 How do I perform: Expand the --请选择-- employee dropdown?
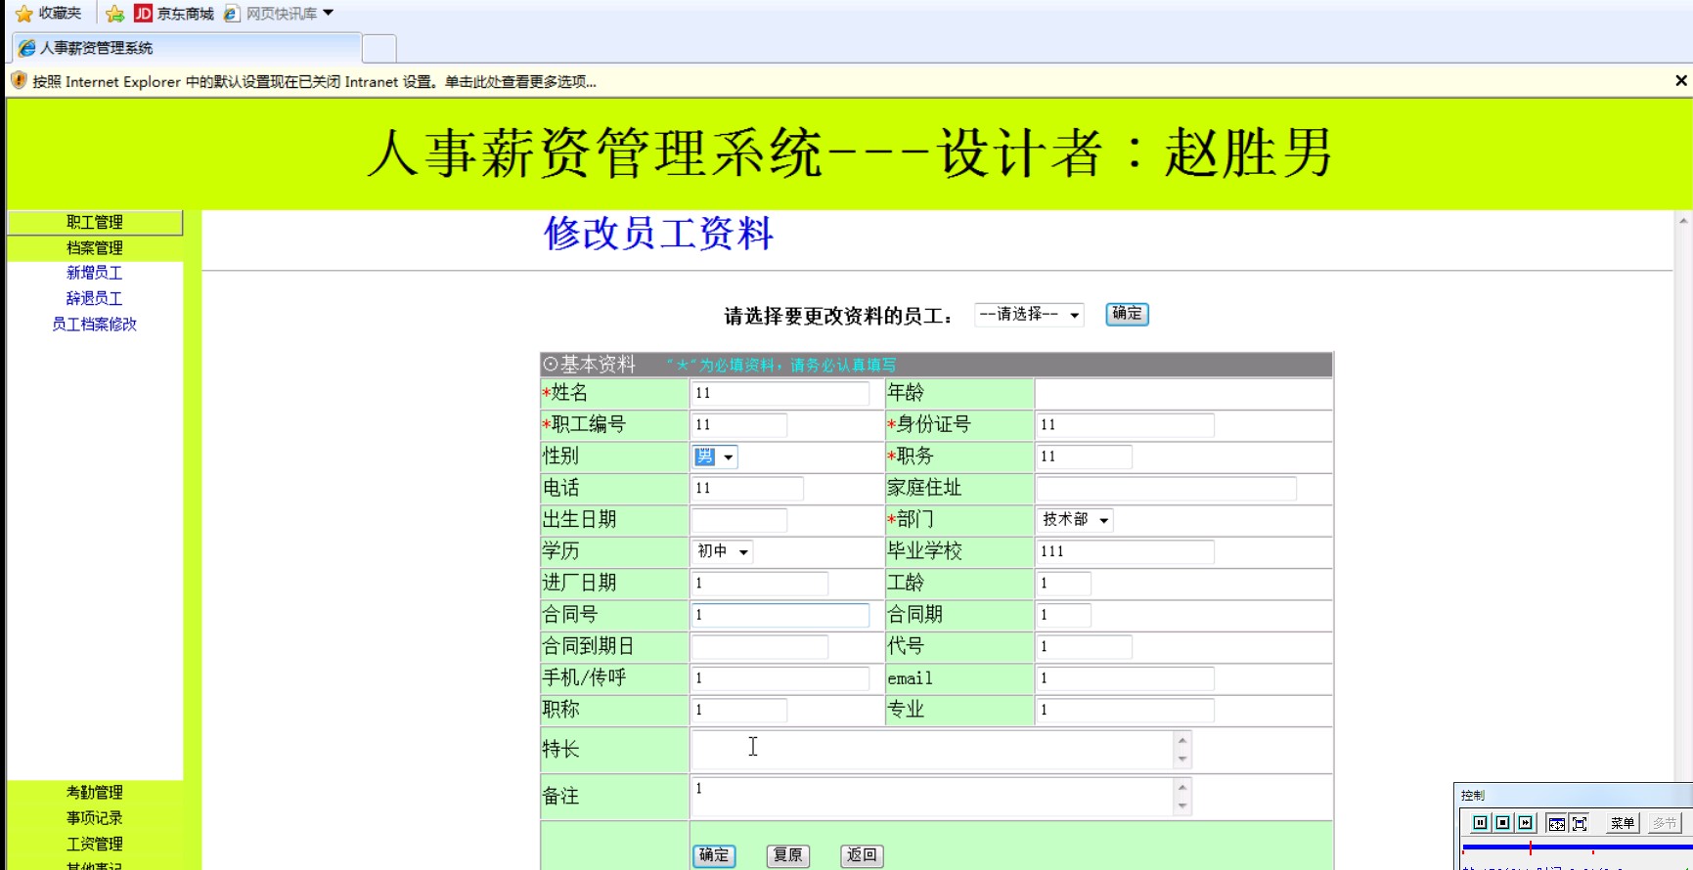pos(1029,314)
